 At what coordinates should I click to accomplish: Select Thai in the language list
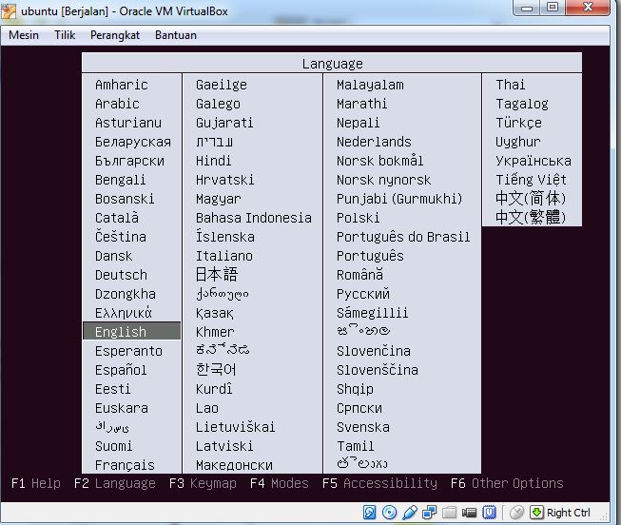(x=511, y=85)
